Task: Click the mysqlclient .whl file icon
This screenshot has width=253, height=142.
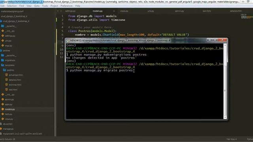Action: click(1, 134)
